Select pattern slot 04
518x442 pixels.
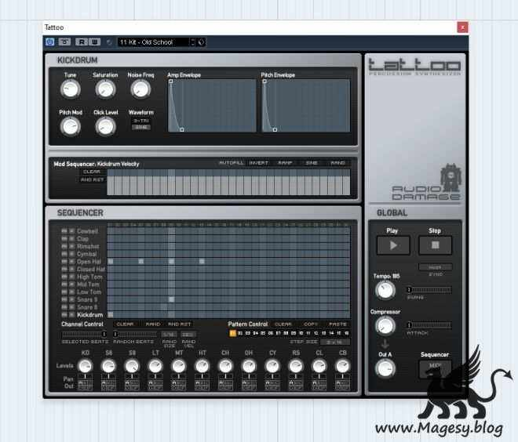[255, 334]
